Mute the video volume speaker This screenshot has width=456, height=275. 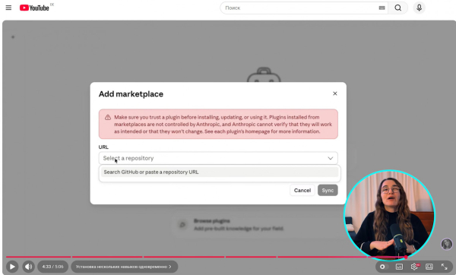(x=29, y=267)
